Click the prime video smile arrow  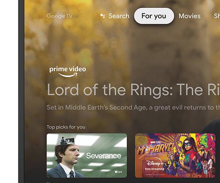pyautogui.click(x=68, y=75)
